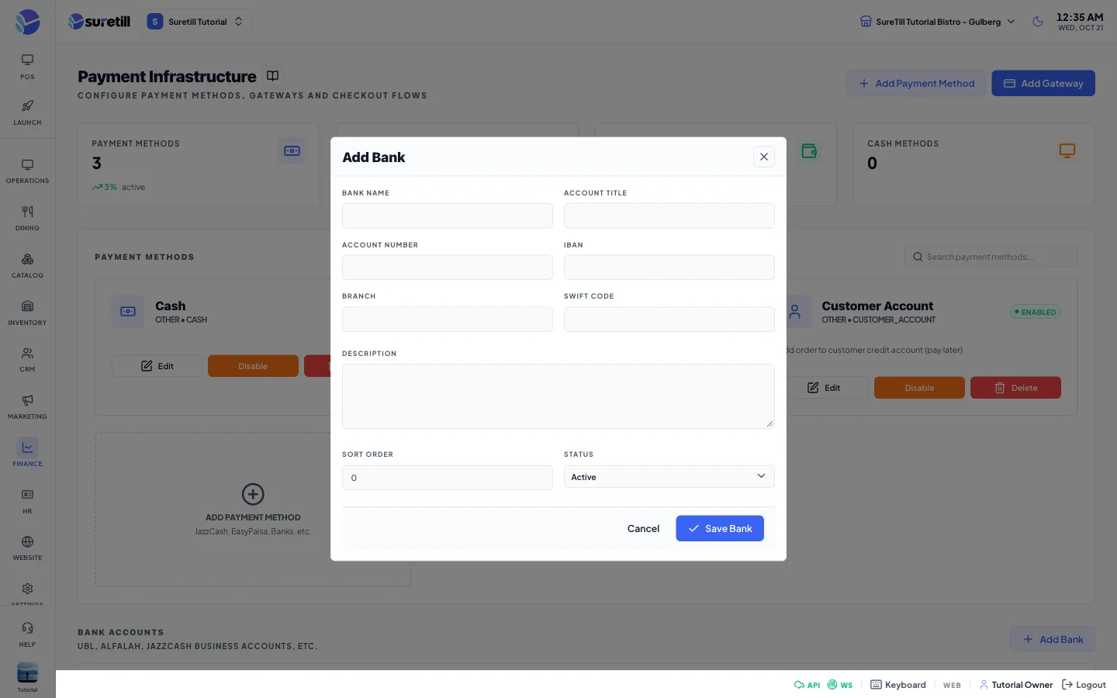Click the Save Bank button
The image size is (1117, 698).
tap(720, 528)
